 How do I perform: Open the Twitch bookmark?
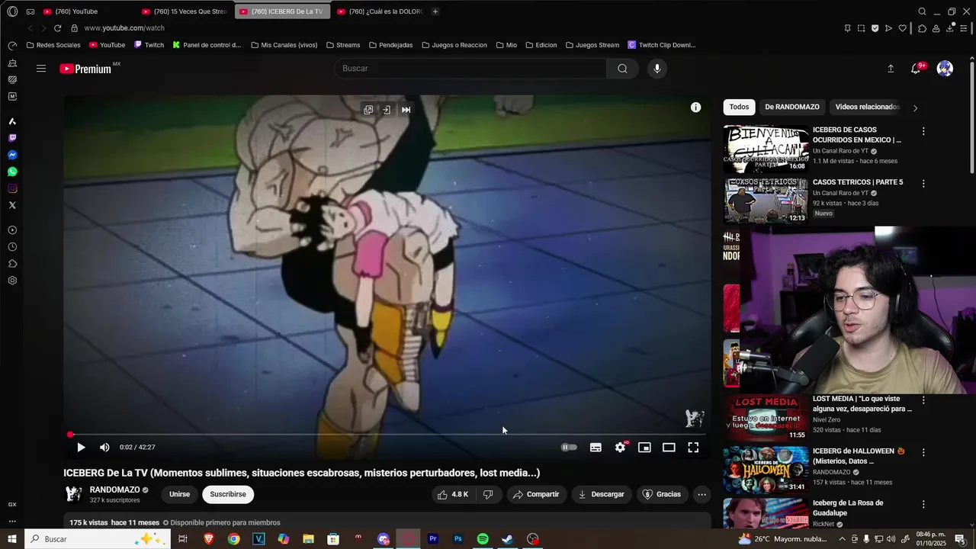(149, 45)
